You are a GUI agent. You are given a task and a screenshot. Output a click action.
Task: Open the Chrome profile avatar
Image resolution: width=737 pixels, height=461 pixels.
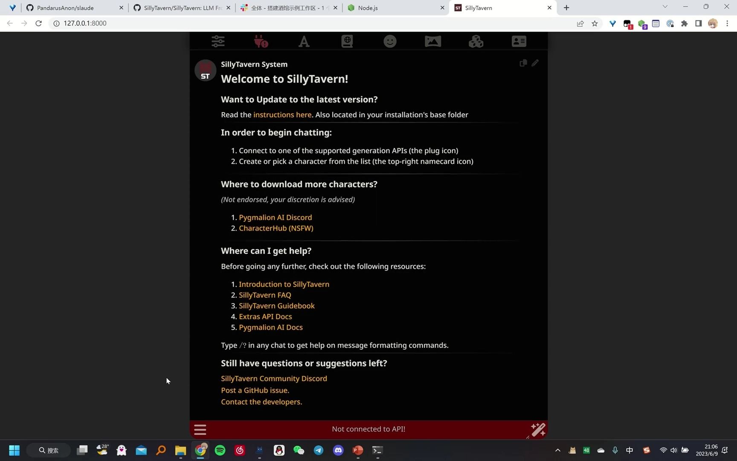[713, 24]
